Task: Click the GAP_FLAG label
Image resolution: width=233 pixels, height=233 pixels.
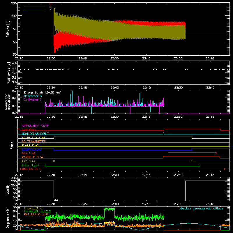Action: click(29, 130)
